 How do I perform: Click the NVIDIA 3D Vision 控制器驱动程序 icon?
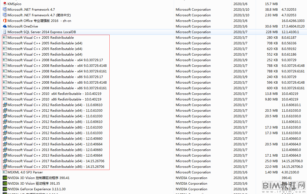click(x=5, y=178)
